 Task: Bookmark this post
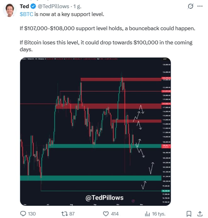pos(188,214)
